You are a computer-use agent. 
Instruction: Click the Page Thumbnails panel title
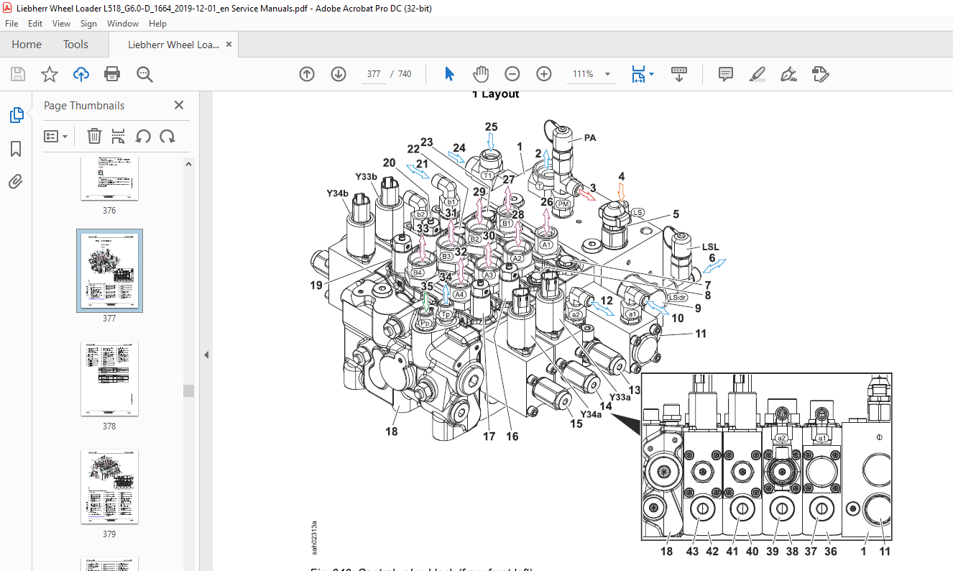click(x=84, y=106)
